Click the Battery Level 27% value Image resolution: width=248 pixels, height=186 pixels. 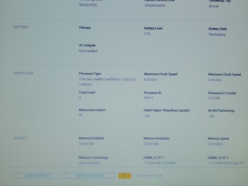click(147, 34)
